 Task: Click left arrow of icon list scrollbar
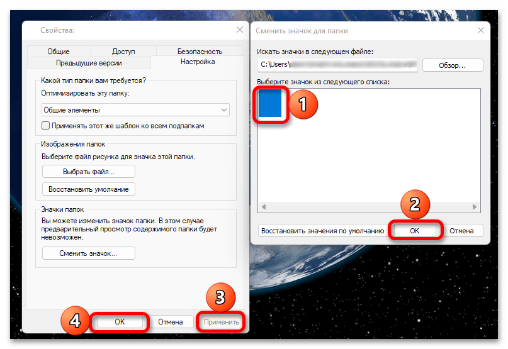point(264,207)
